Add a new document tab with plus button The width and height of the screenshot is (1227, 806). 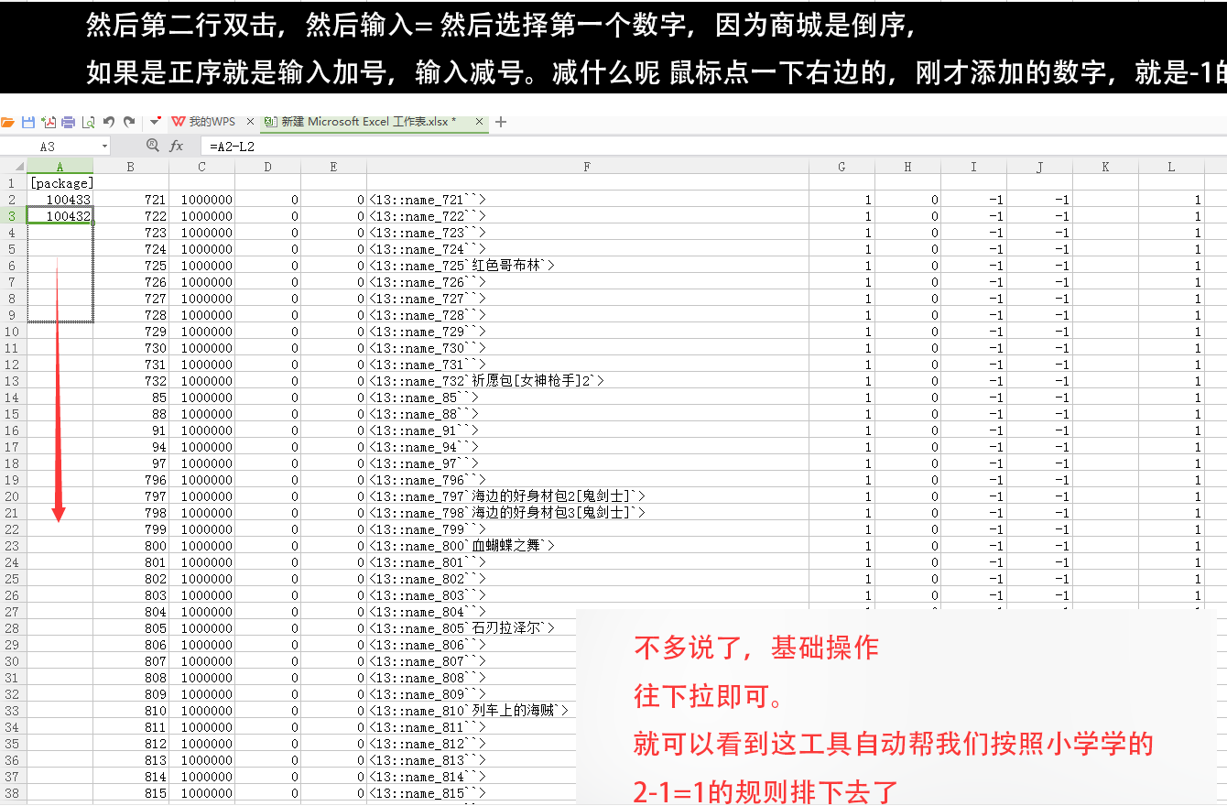point(501,122)
